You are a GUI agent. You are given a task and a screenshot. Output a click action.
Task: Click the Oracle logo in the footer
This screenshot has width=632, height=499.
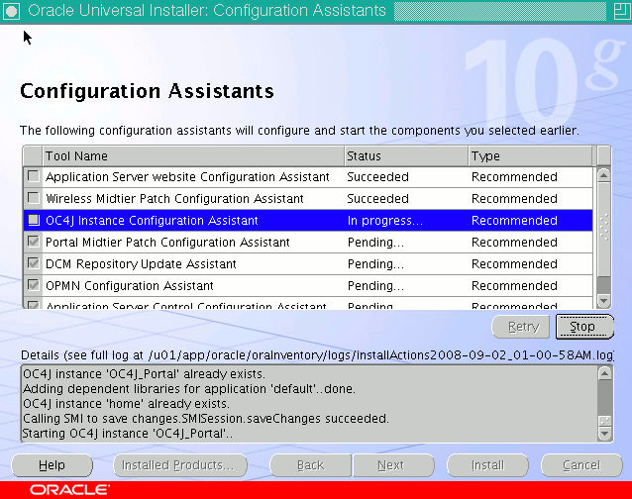coord(69,490)
